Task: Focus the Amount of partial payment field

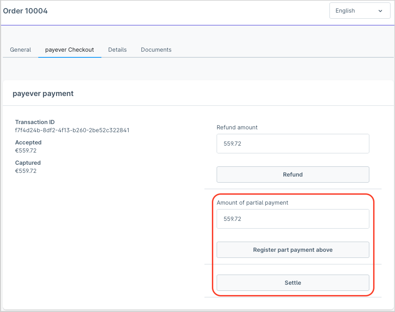Action: pyautogui.click(x=293, y=219)
